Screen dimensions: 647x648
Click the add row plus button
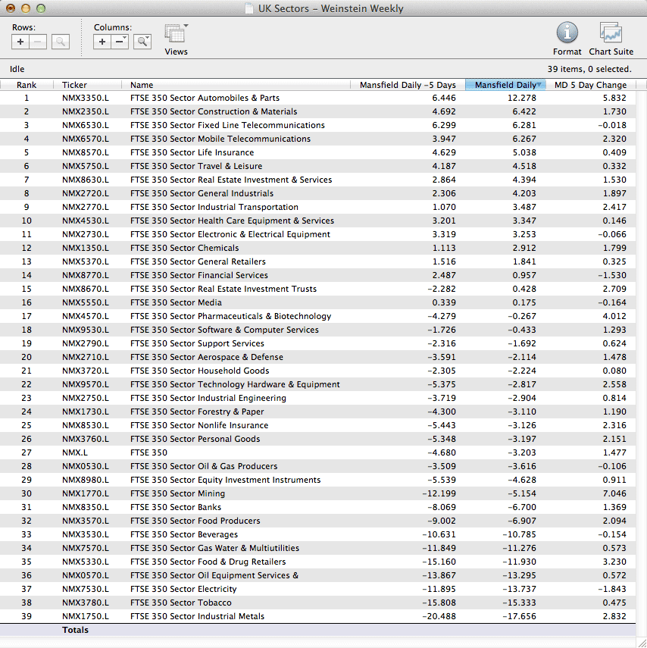[20, 42]
